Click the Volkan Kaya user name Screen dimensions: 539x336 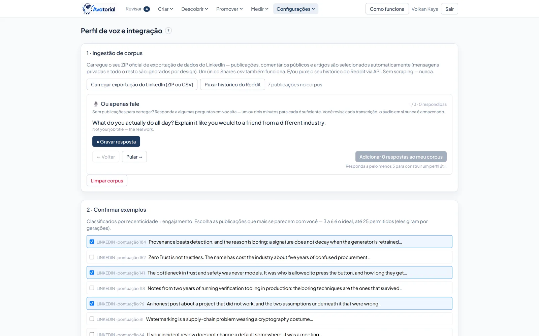425,9
